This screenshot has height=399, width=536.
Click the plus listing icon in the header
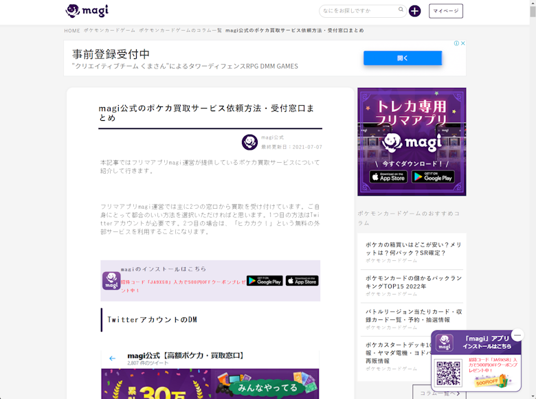[414, 11]
